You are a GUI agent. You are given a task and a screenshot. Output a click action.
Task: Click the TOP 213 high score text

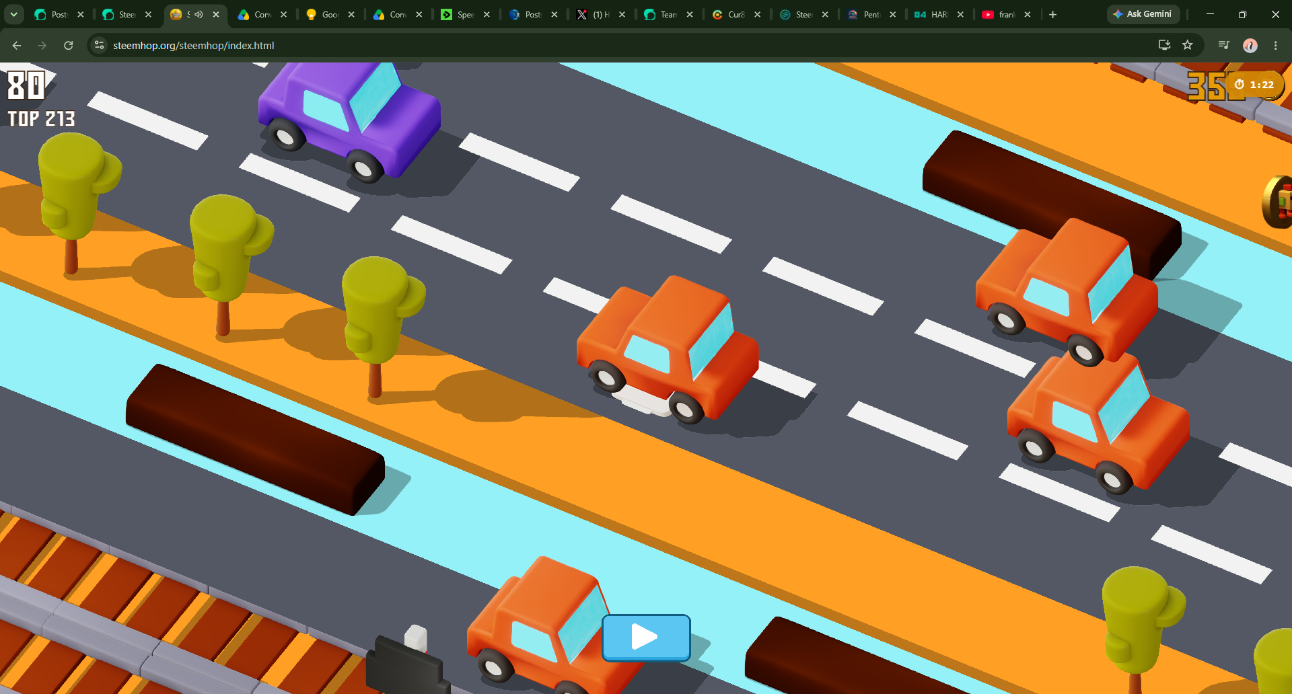pyautogui.click(x=41, y=119)
